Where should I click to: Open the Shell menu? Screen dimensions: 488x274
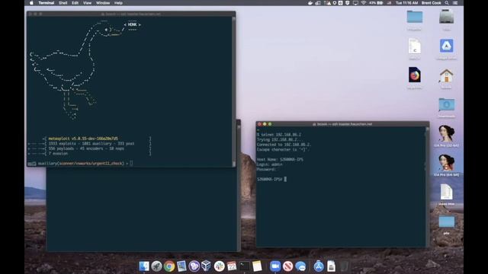63,3
